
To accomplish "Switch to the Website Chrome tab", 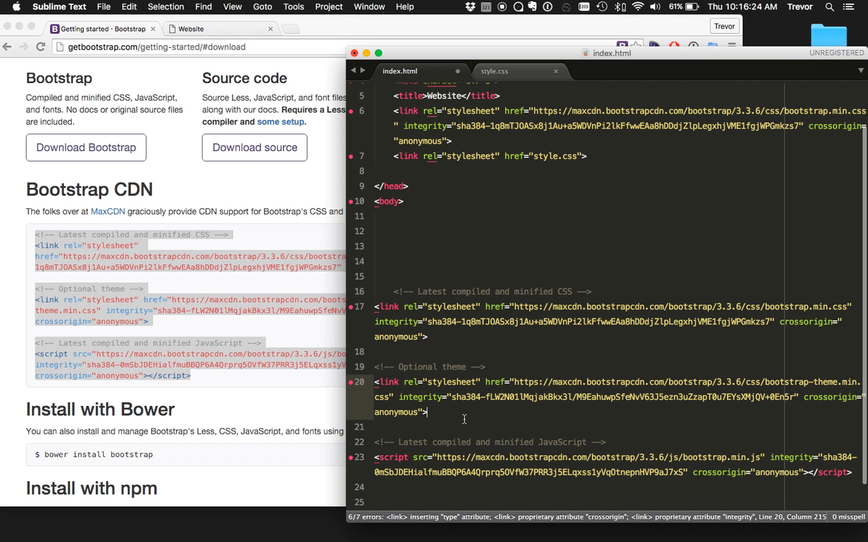I will tap(221, 29).
